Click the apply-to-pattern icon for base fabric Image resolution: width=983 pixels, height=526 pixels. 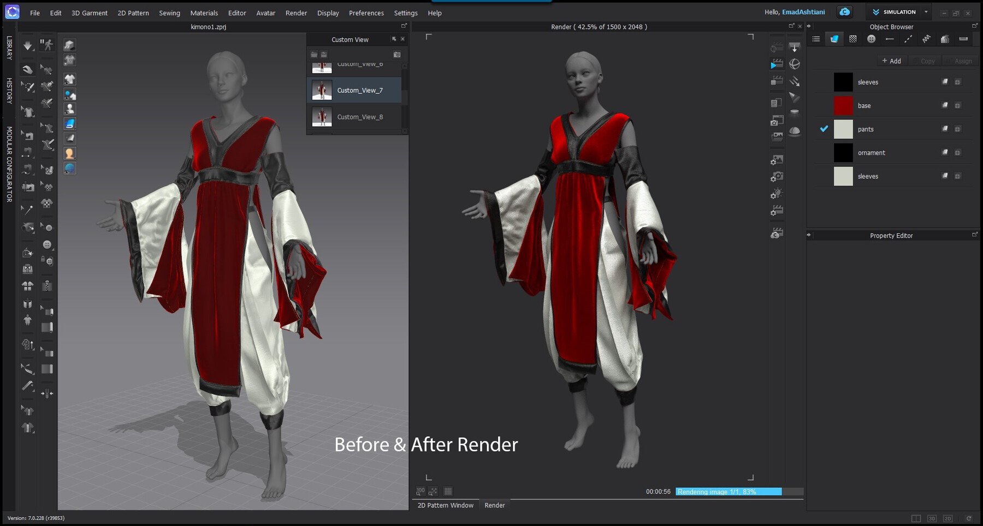click(945, 105)
